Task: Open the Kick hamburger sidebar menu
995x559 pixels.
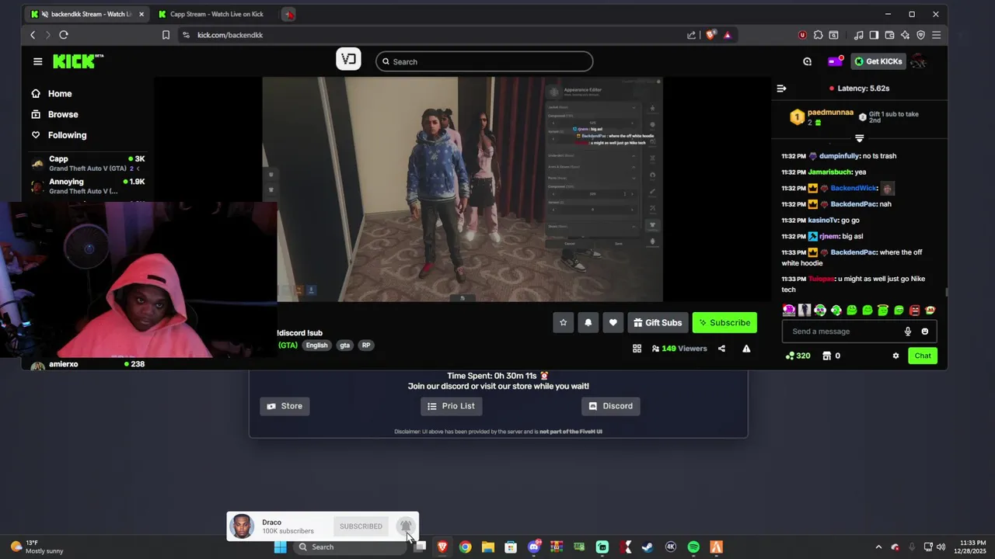Action: pyautogui.click(x=37, y=61)
